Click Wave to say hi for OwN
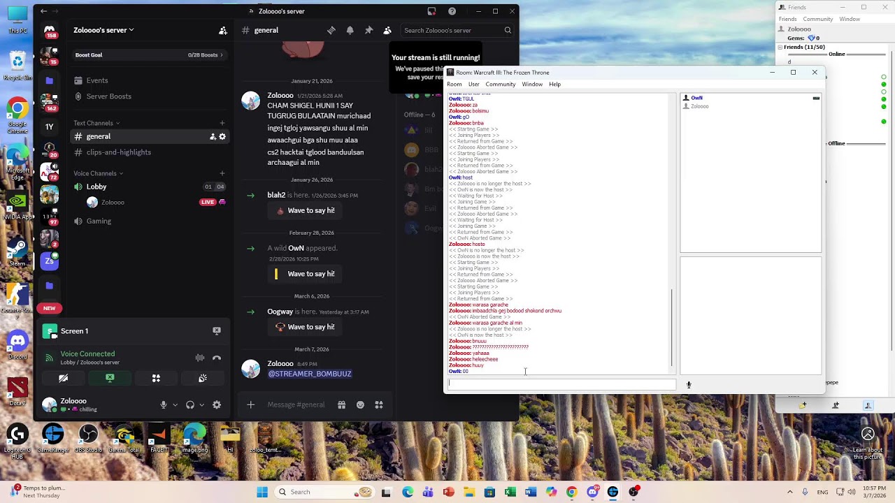This screenshot has width=895, height=503. (305, 274)
